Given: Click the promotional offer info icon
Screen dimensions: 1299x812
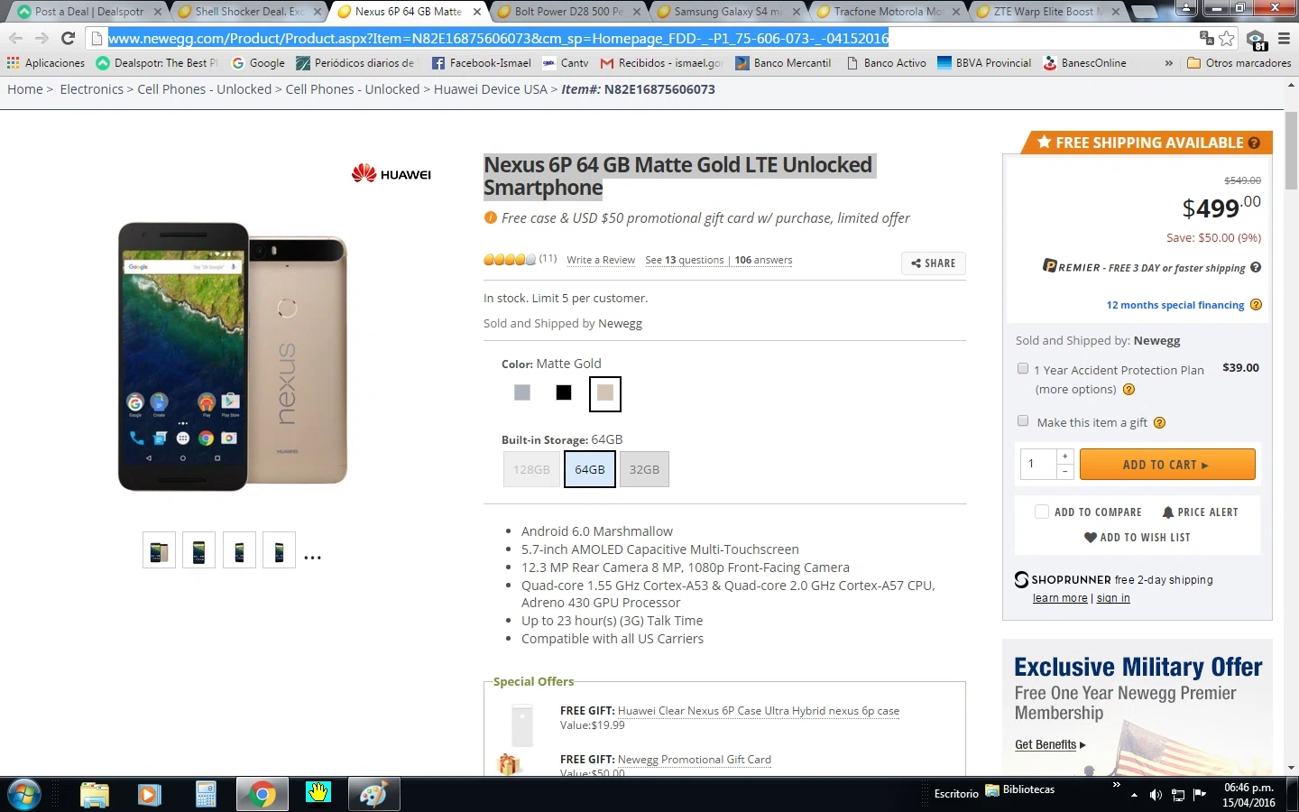Looking at the screenshot, I should click(x=490, y=217).
